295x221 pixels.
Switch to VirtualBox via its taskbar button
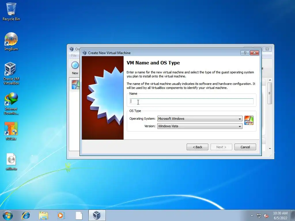point(97,215)
